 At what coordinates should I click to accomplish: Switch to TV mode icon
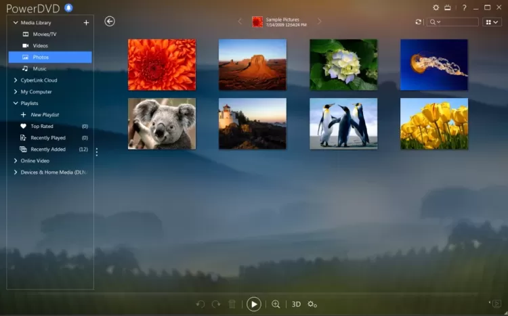click(x=448, y=7)
